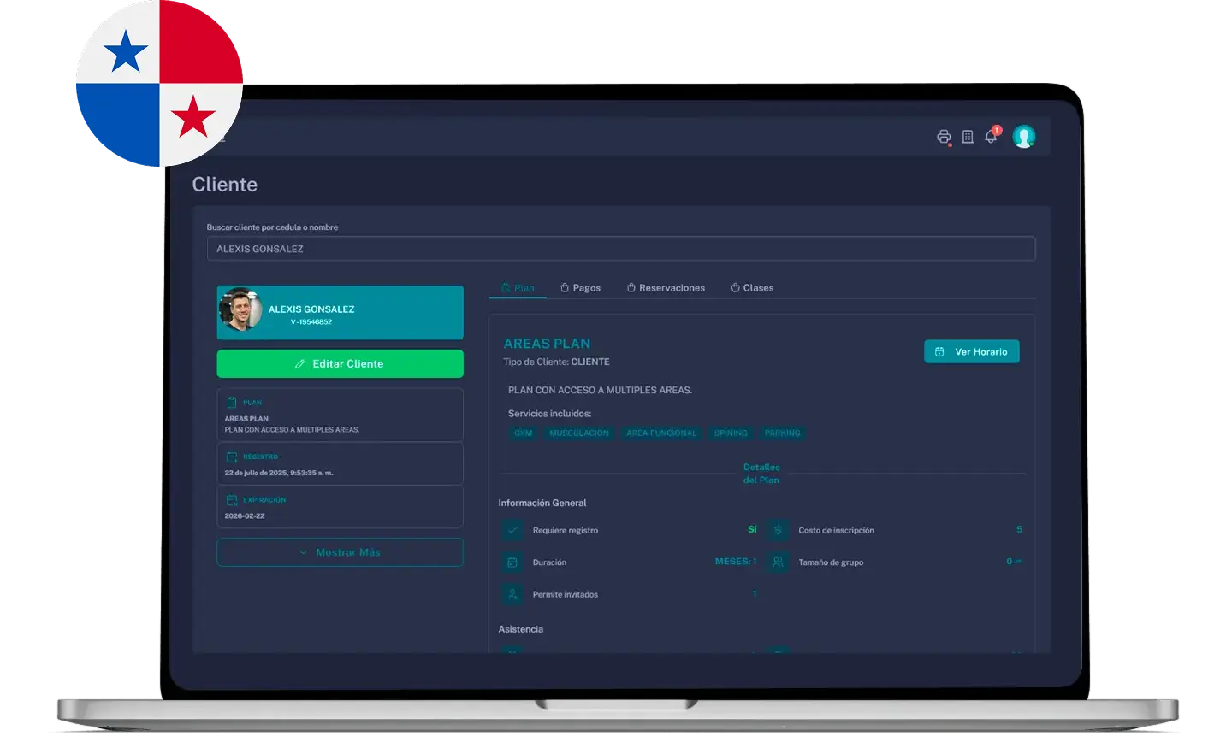Open notifications bell icon
The height and width of the screenshot is (742, 1232).
coord(991,137)
